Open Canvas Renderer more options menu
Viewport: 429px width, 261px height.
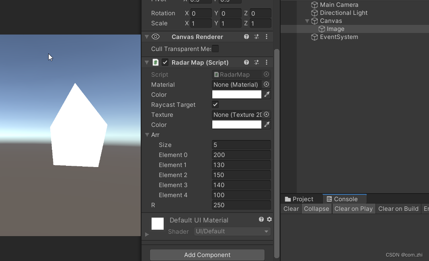(x=267, y=37)
